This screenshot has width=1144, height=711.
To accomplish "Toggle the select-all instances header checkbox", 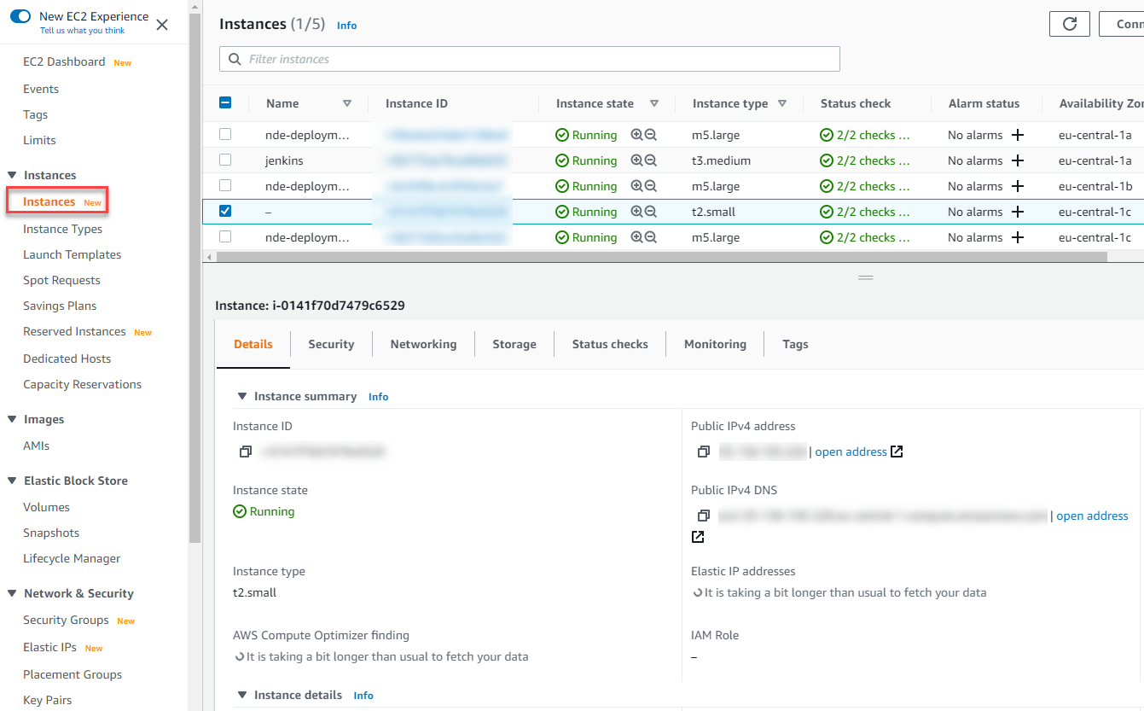I will coord(225,102).
